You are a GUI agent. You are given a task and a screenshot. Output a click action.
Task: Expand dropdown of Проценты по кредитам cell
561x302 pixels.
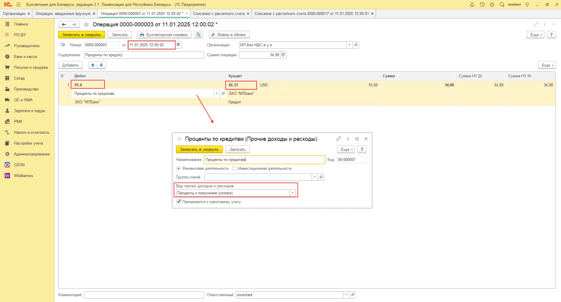pyautogui.click(x=216, y=93)
